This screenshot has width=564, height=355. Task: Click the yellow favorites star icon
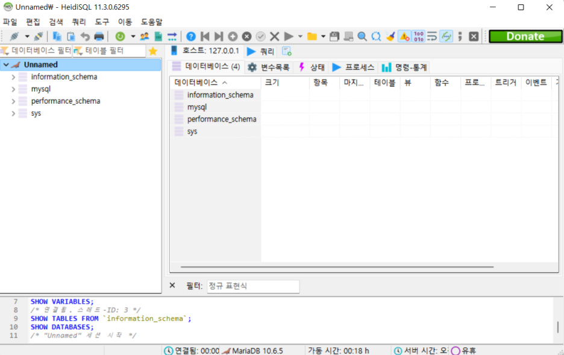(153, 51)
